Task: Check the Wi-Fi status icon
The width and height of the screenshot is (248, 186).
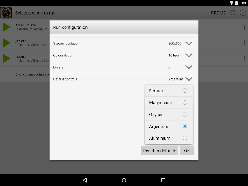Action: coord(231,3)
